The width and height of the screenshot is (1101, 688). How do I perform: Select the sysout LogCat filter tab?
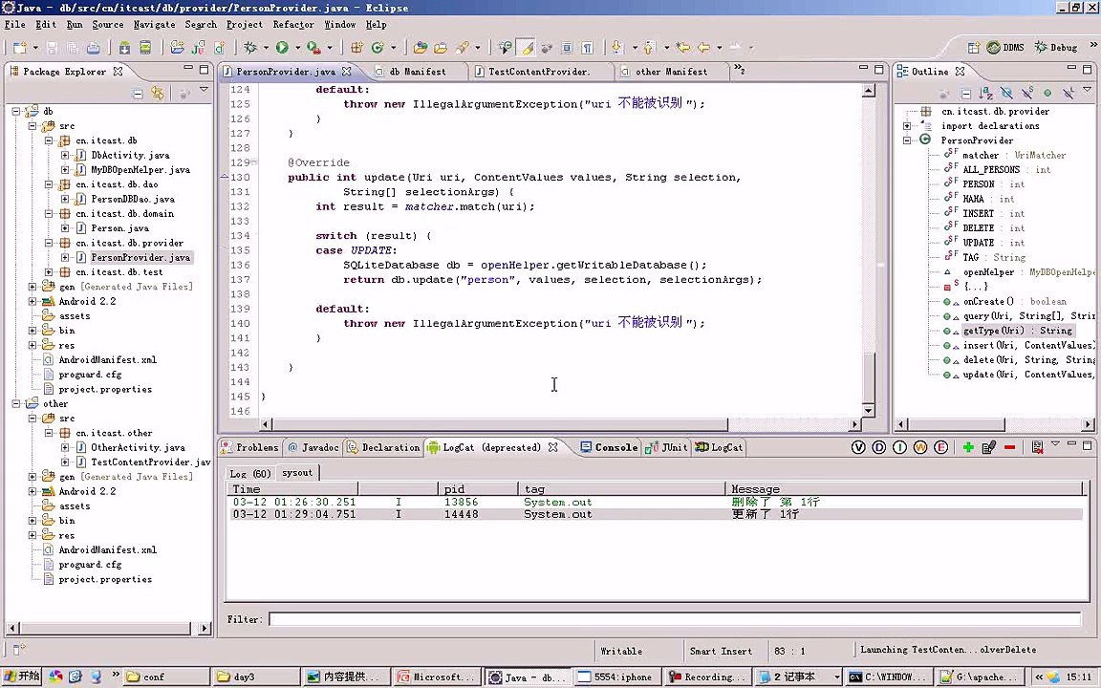tap(297, 472)
